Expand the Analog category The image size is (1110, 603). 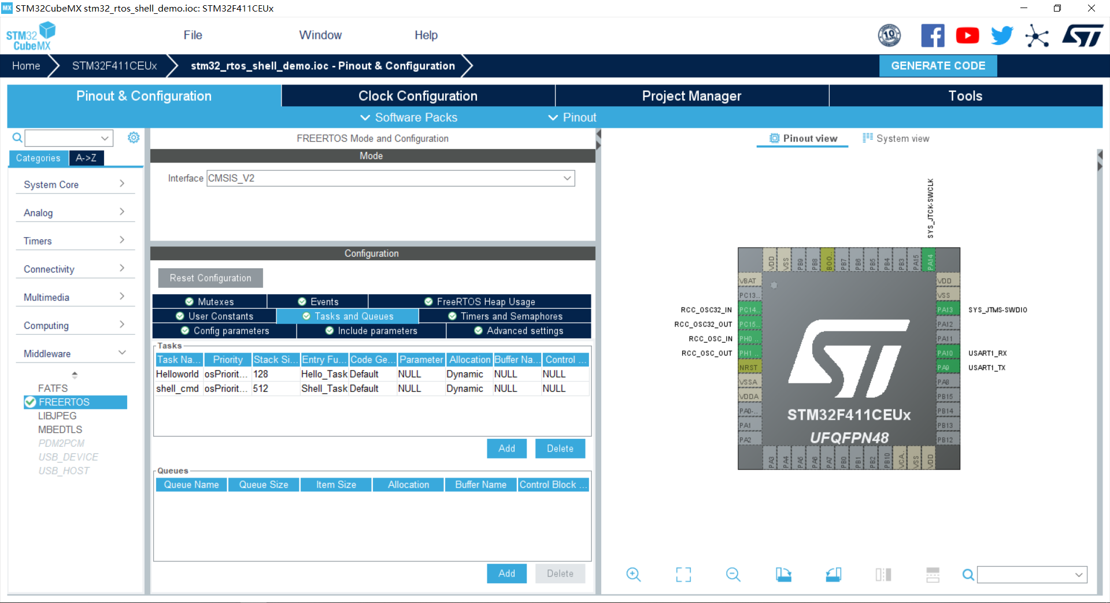(75, 213)
